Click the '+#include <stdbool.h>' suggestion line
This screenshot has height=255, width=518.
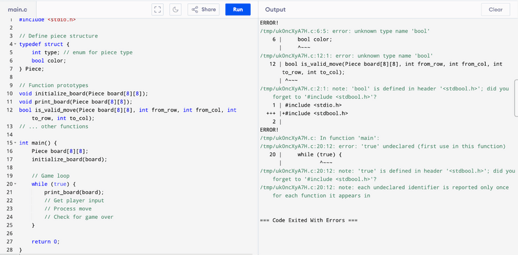[x=315, y=114]
